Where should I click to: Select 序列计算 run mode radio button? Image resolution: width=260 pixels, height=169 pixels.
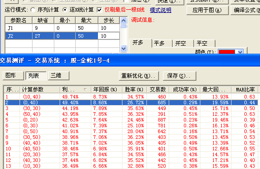click(x=33, y=10)
